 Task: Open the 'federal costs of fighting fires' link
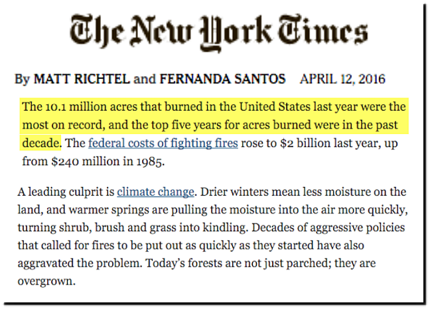click(163, 143)
